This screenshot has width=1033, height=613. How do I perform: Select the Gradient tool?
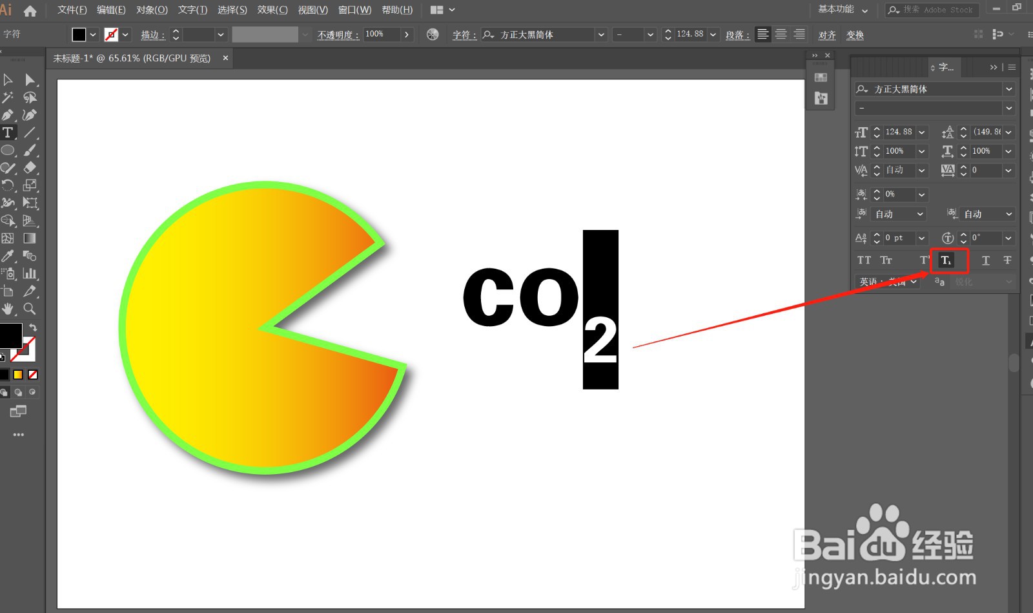(x=30, y=238)
